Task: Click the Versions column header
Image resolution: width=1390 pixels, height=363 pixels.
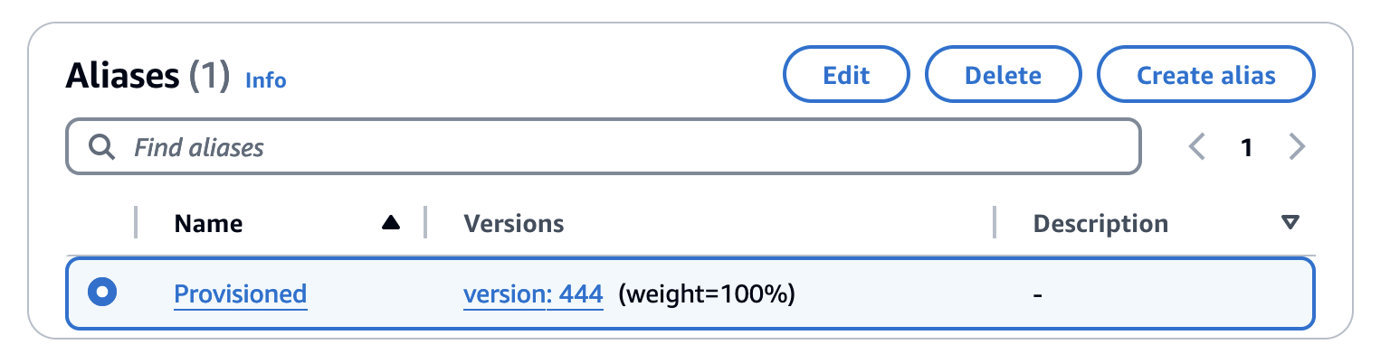Action: pos(513,223)
